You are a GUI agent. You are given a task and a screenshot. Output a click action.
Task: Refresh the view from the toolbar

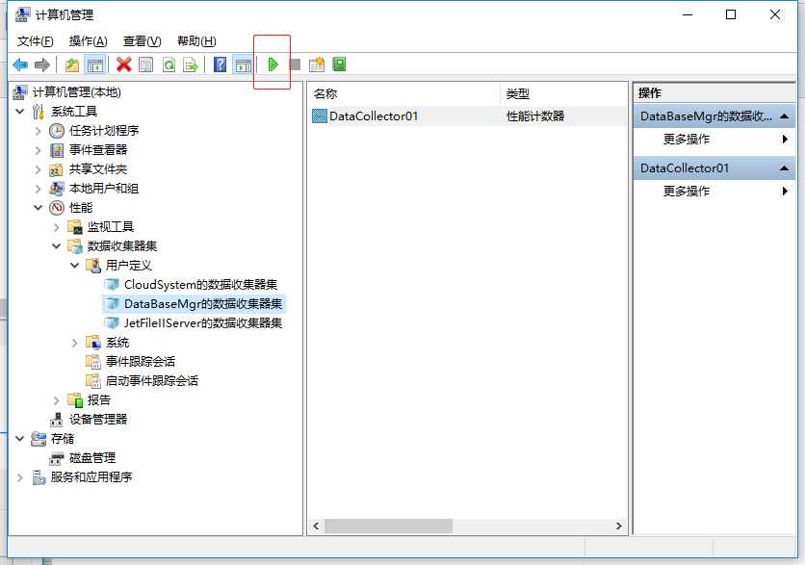tap(169, 64)
